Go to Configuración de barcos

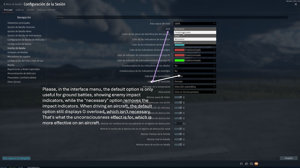pyautogui.click(x=19, y=44)
